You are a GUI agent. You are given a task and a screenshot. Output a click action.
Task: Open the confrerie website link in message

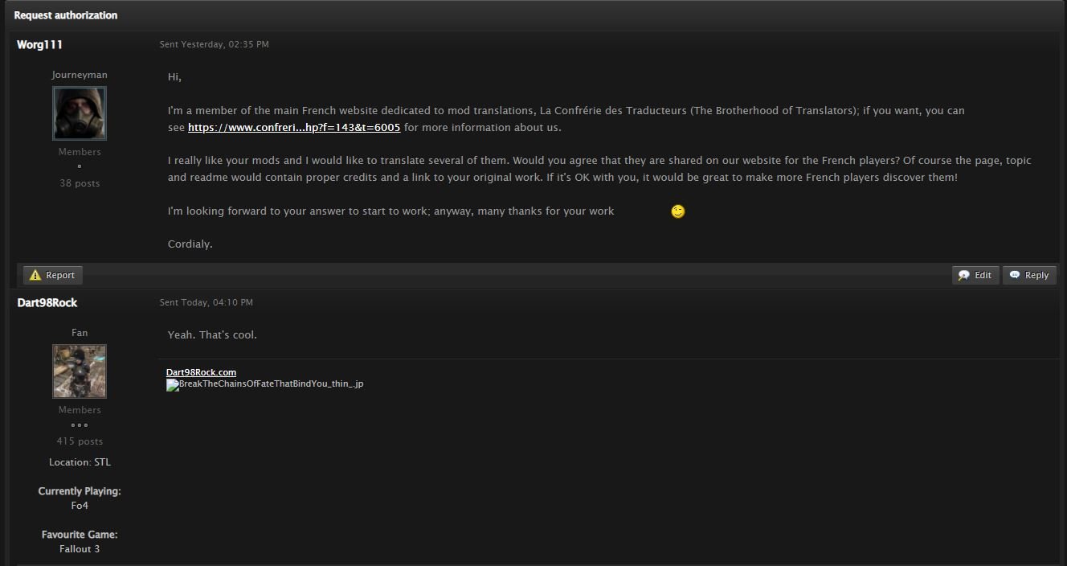click(294, 128)
